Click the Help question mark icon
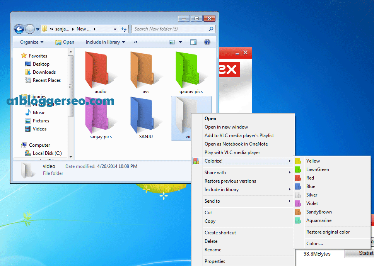The width and height of the screenshot is (374, 266). pos(207,42)
